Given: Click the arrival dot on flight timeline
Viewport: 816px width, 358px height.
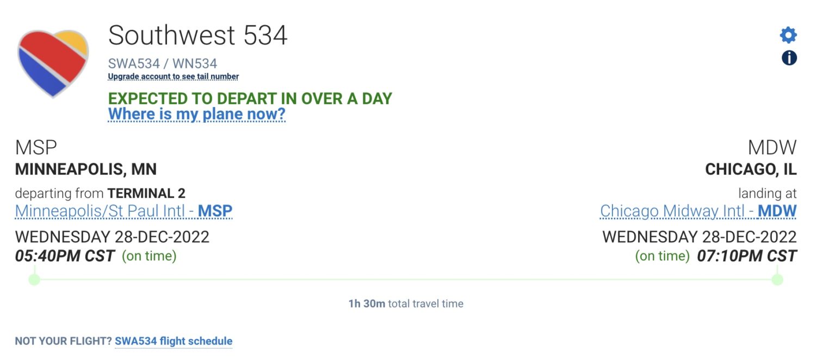Looking at the screenshot, I should point(777,280).
